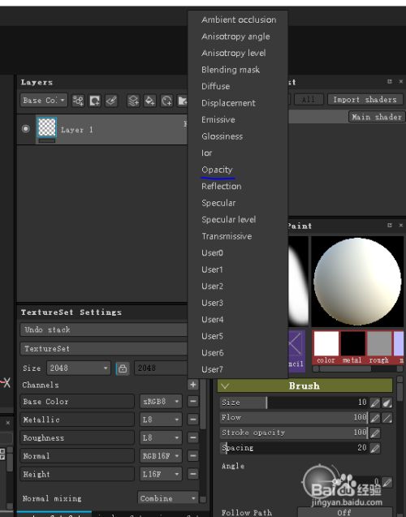406x517 pixels.
Task: Open the L8 format dropdown for Metallic
Action: 161,420
